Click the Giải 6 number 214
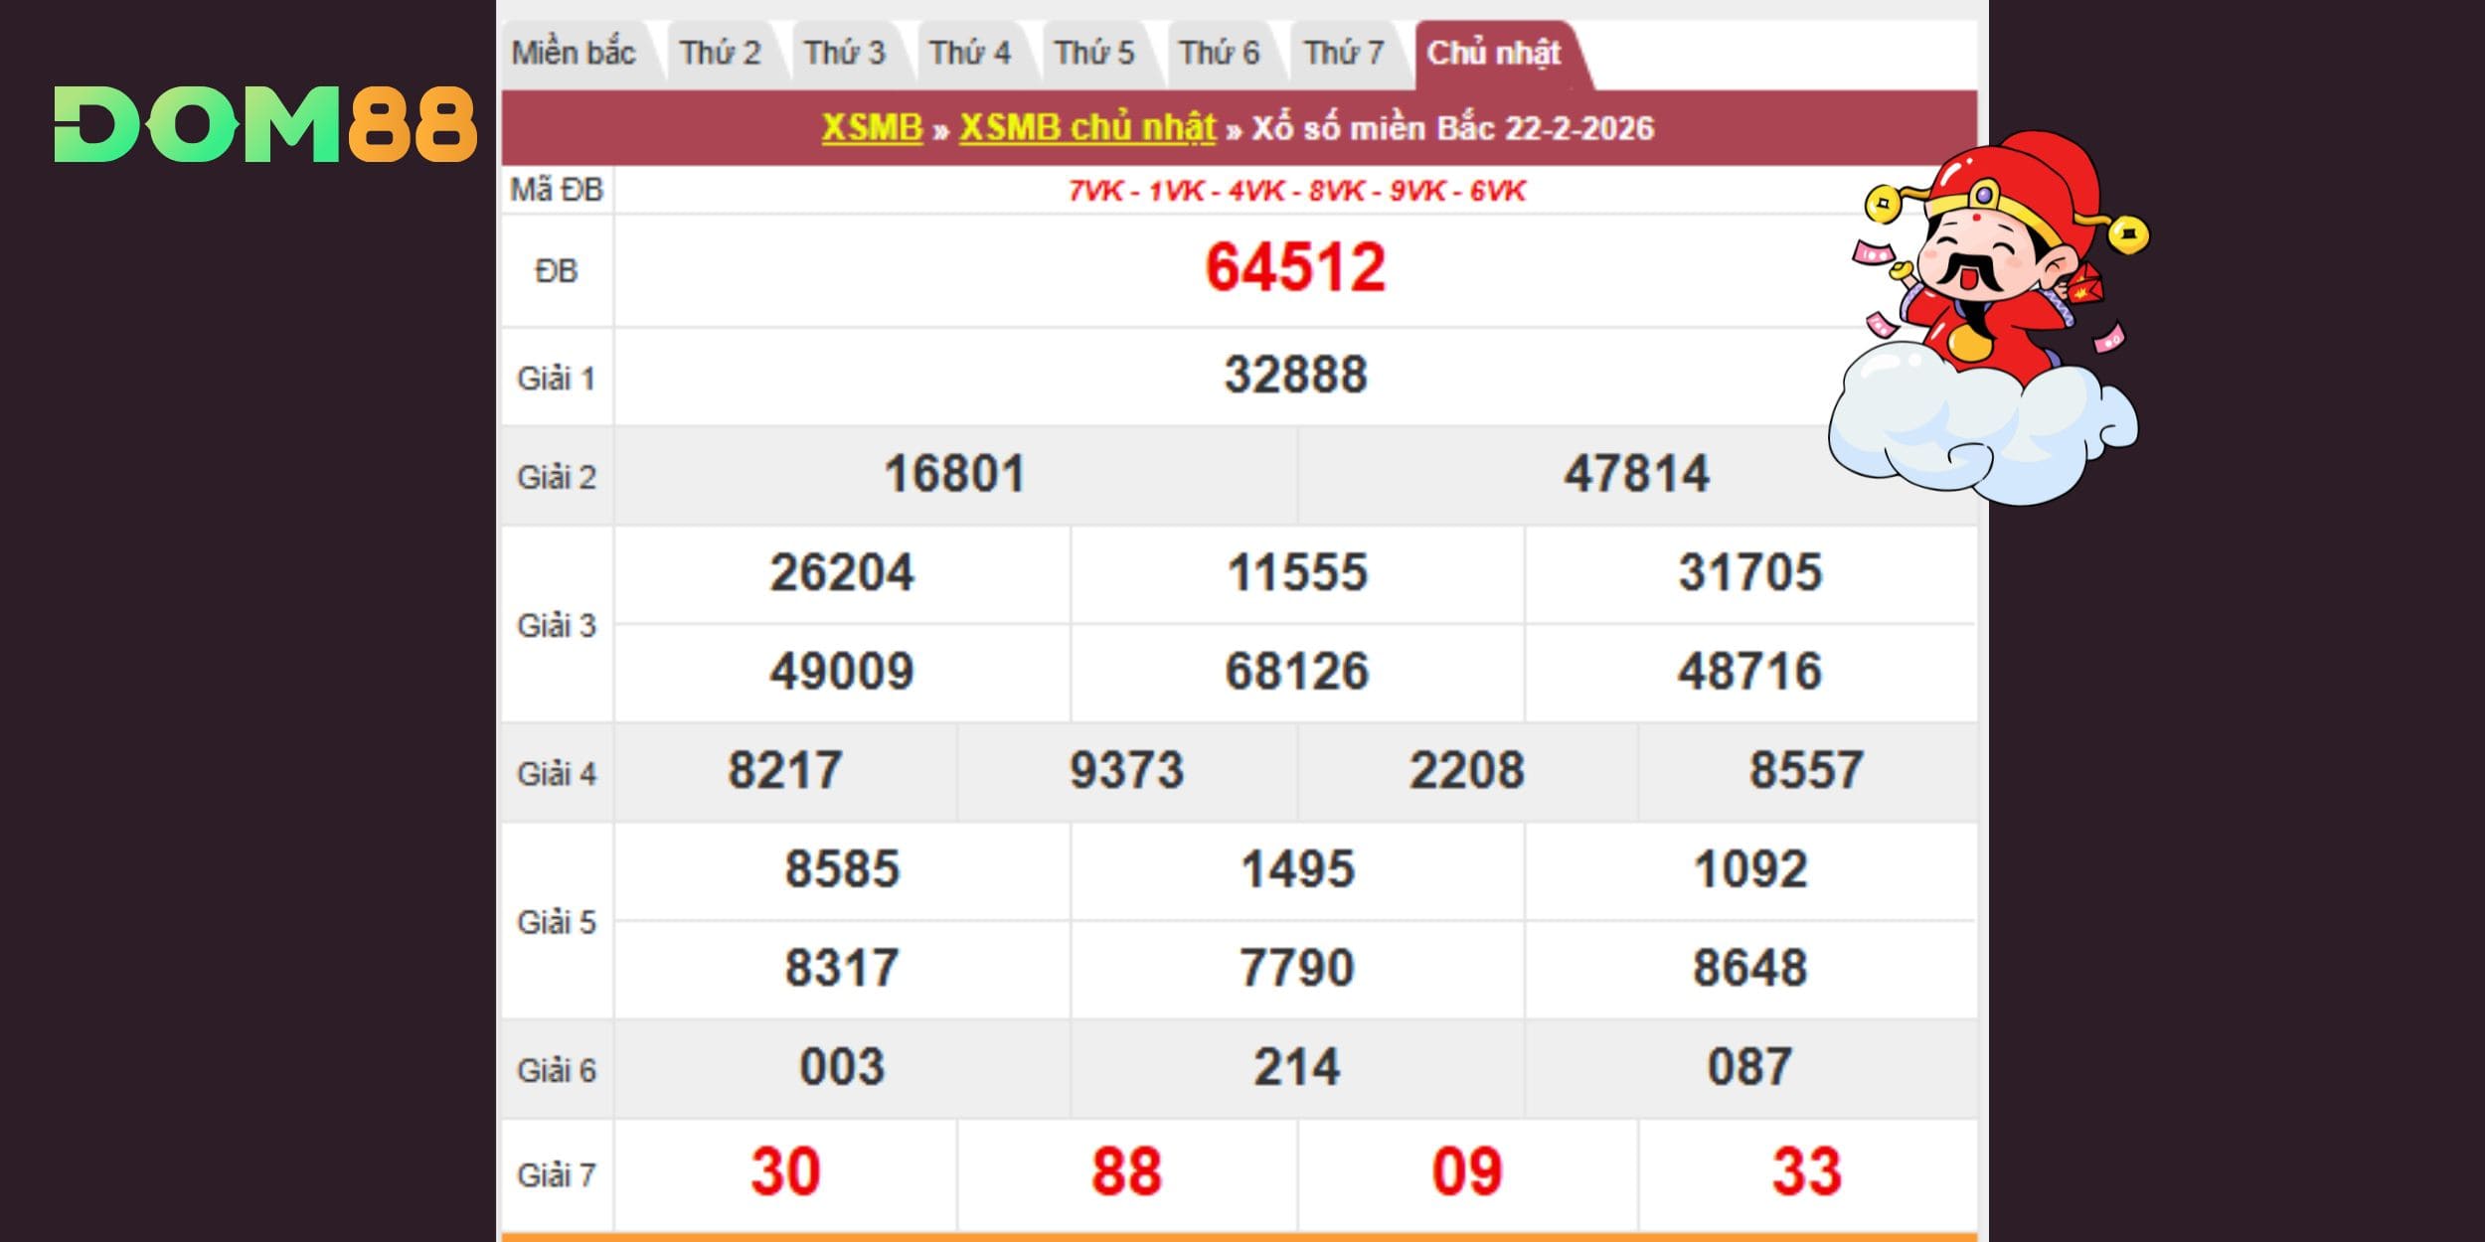 tap(1296, 1068)
